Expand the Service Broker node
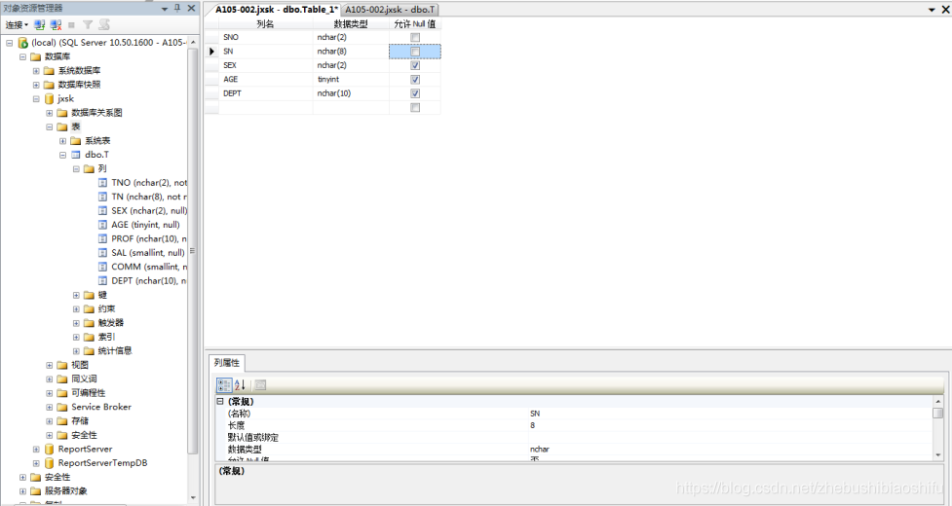 coord(49,407)
